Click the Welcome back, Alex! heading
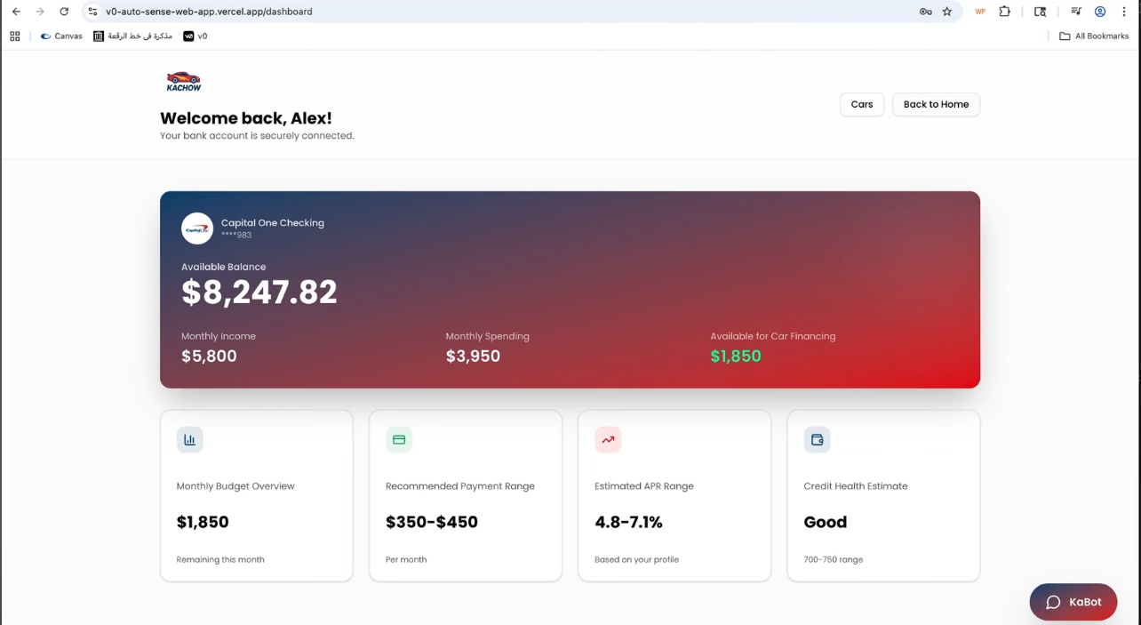 (246, 118)
